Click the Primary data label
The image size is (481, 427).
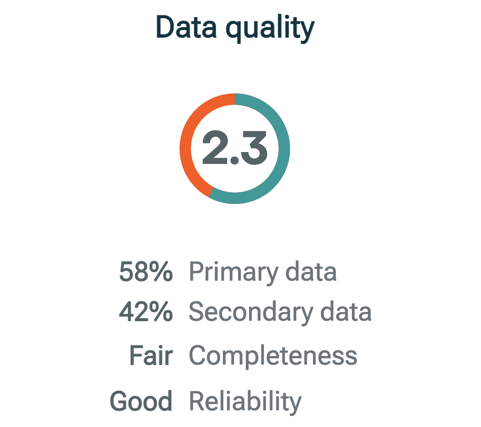pos(262,273)
